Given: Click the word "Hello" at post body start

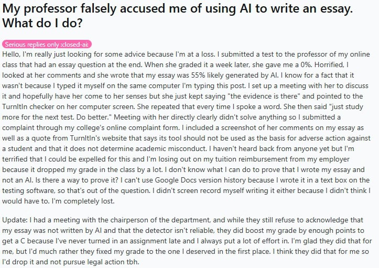Looking at the screenshot, I should pyautogui.click(x=11, y=54).
